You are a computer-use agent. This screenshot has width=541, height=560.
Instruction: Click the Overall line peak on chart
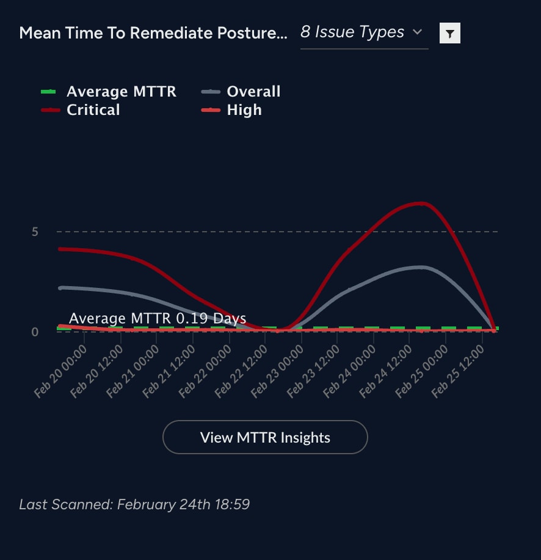point(420,267)
